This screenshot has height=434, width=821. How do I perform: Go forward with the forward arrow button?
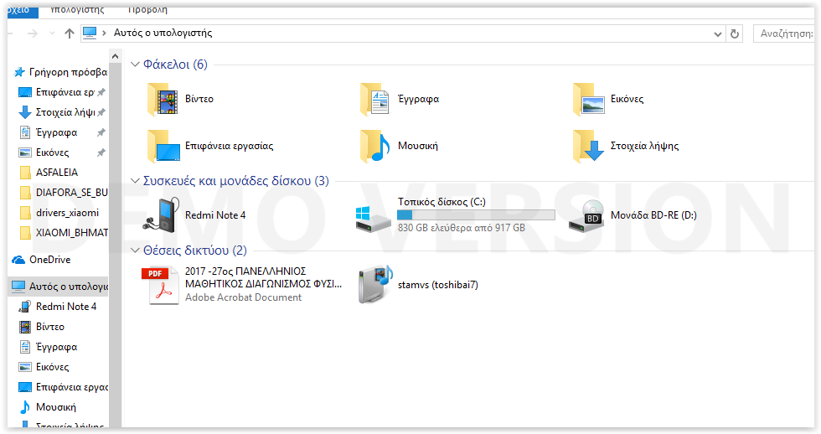pyautogui.click(x=33, y=34)
